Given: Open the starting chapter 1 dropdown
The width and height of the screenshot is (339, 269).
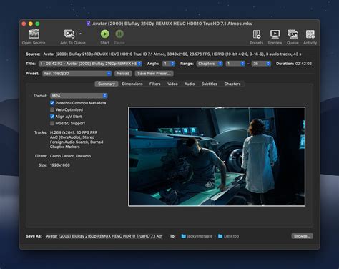Looking at the screenshot, I should click(x=235, y=64).
